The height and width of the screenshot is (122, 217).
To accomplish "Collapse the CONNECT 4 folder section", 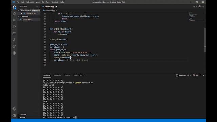I will 19,16.
